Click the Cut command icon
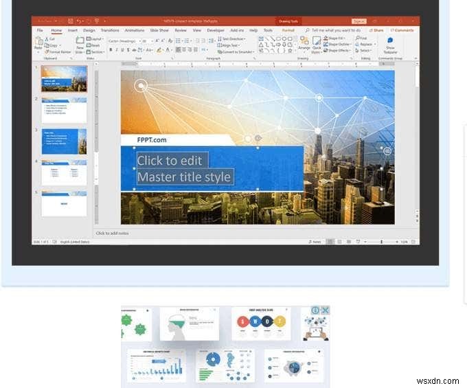The image size is (467, 388). point(47,39)
